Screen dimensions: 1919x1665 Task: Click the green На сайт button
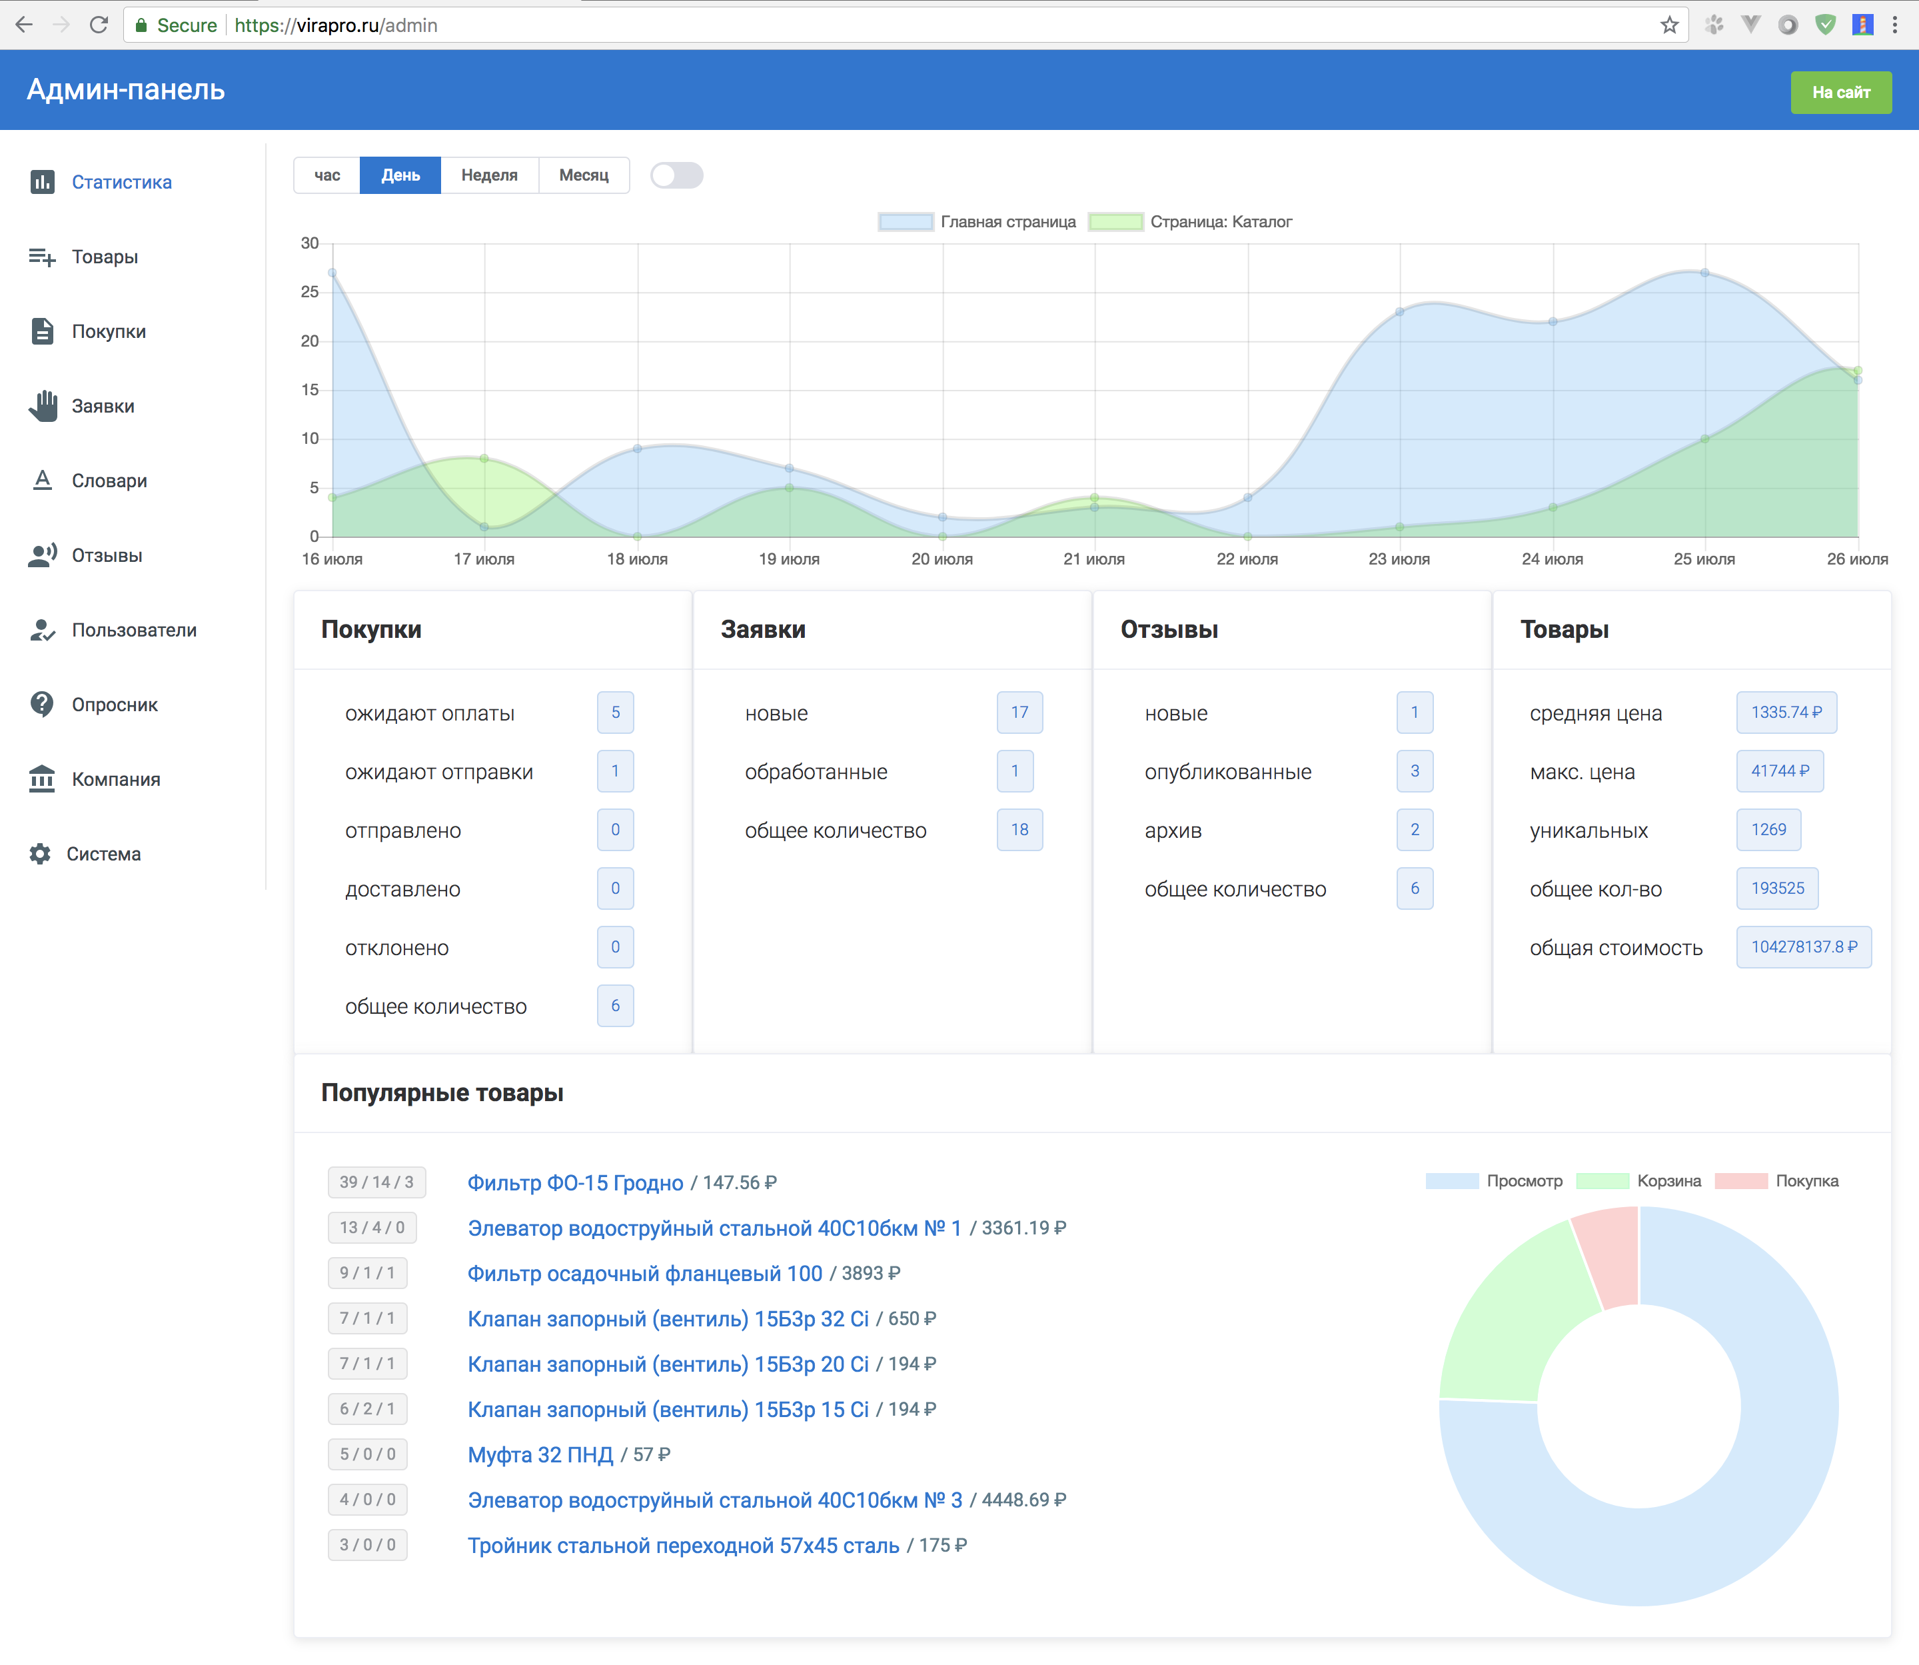1841,92
